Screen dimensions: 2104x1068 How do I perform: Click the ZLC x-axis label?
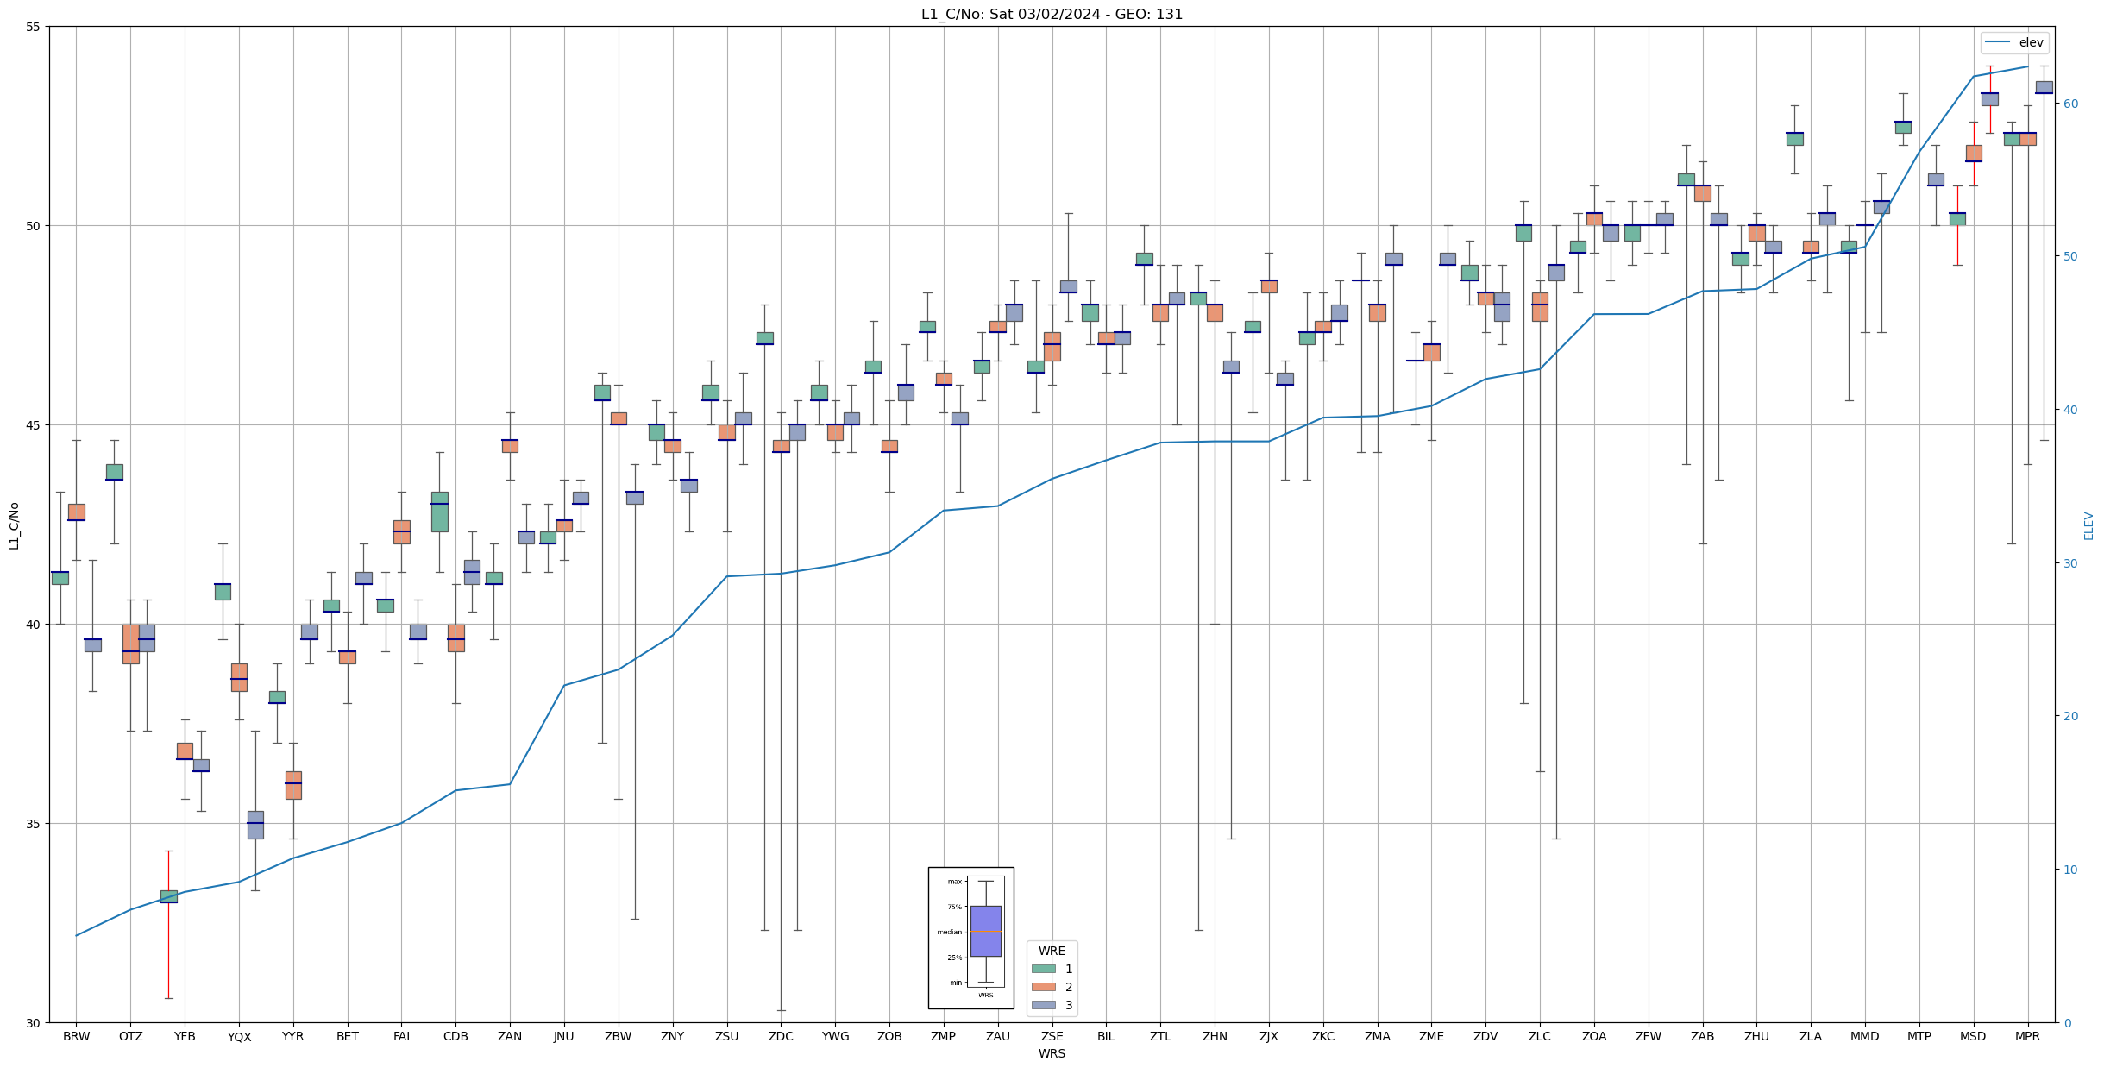coord(1540,1036)
